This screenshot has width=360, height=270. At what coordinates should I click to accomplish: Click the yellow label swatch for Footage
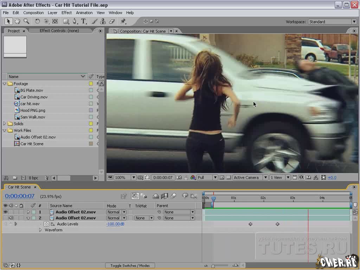pos(91,84)
